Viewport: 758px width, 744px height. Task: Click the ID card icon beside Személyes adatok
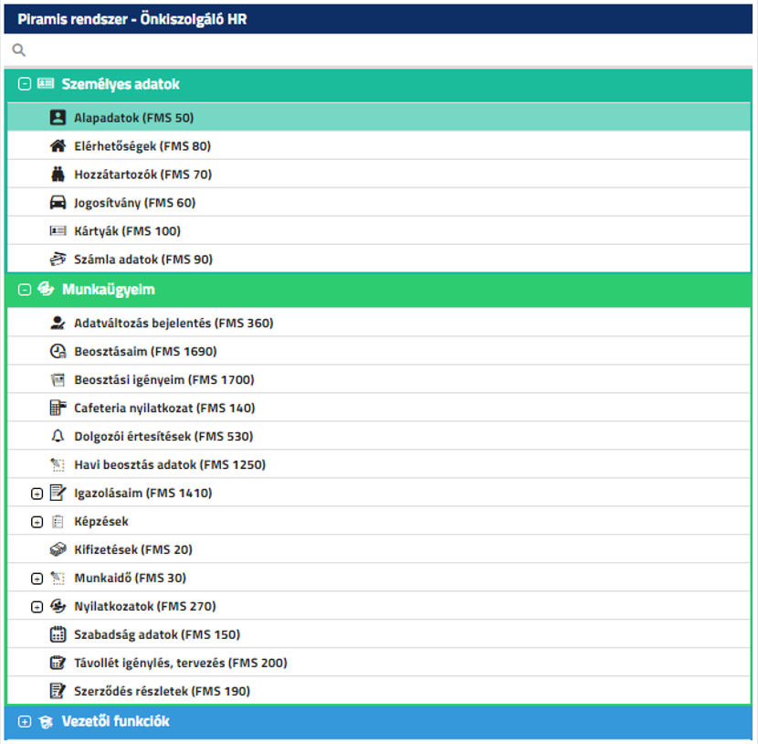pyautogui.click(x=46, y=84)
